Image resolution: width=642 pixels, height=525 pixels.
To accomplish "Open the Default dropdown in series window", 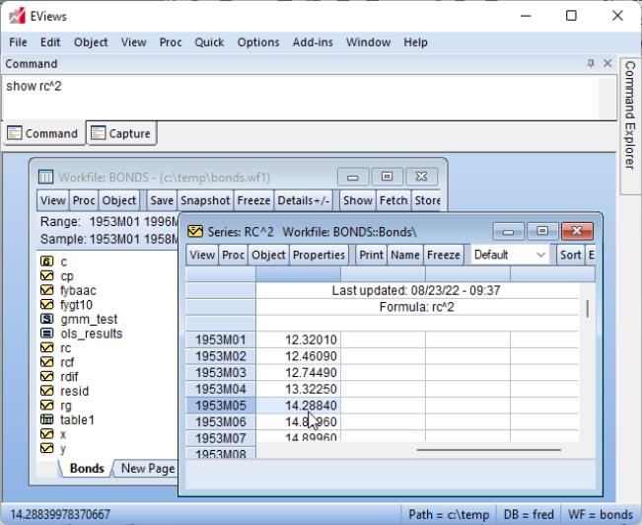I will click(x=511, y=255).
